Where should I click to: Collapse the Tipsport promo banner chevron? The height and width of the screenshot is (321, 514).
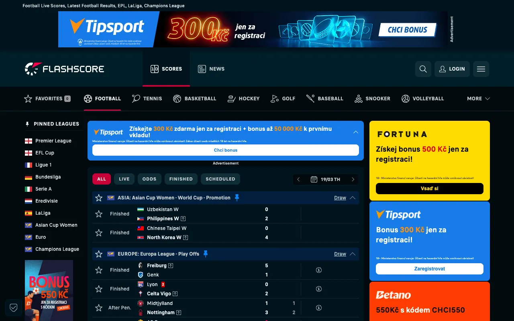pos(356,132)
